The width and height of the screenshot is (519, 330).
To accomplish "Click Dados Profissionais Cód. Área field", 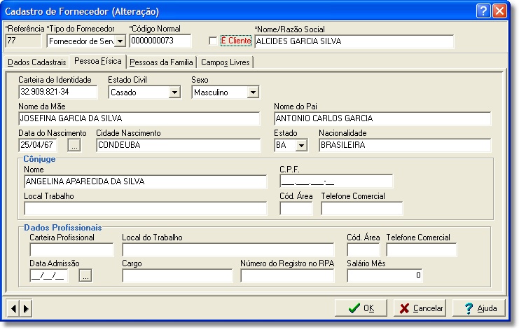I will click(x=363, y=250).
